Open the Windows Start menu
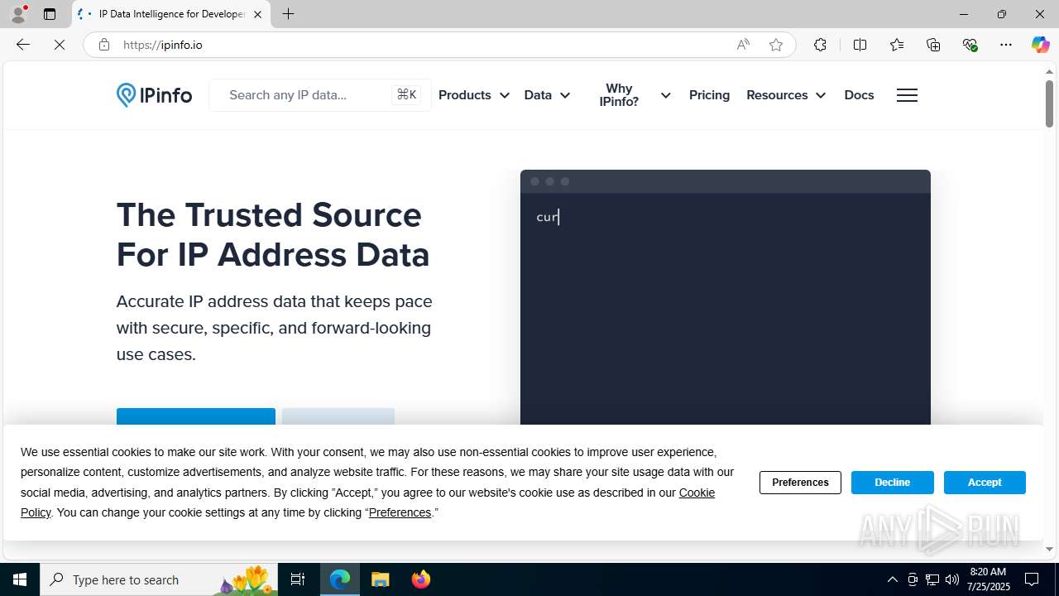Screen dimensions: 1059x596 pyautogui.click(x=20, y=579)
